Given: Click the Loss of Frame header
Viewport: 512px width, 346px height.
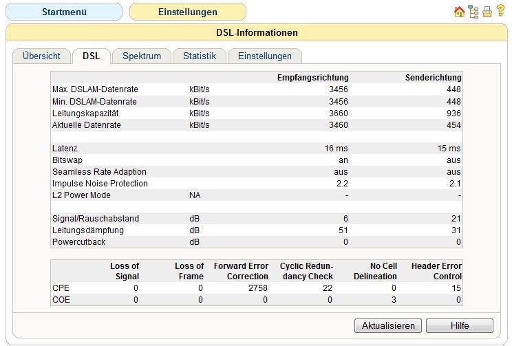Looking at the screenshot, I should (x=189, y=271).
